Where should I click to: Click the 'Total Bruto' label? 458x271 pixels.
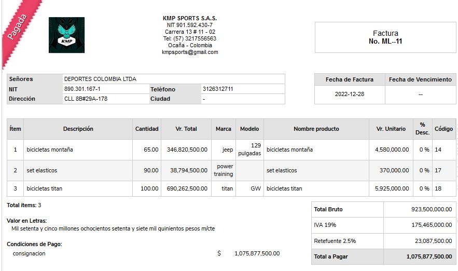click(328, 209)
